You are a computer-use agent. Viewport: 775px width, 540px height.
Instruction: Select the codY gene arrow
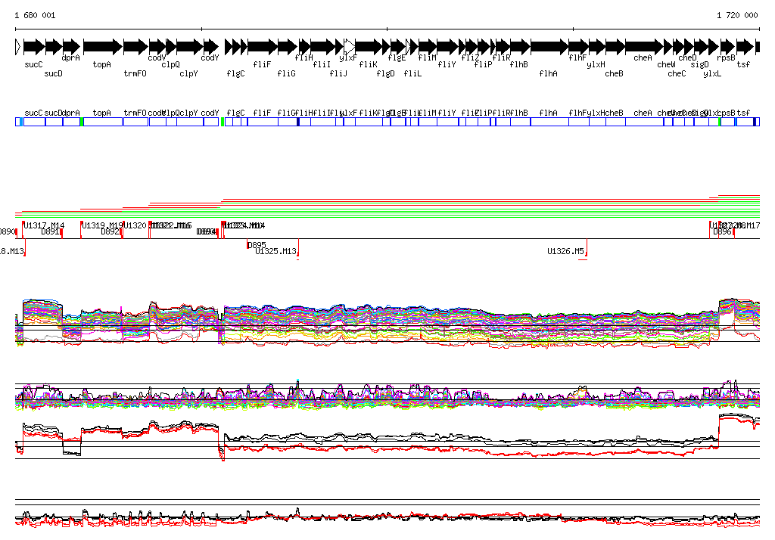tap(211, 47)
